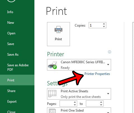Click the printer info icon
This screenshot has width=134, height=113.
(x=109, y=52)
